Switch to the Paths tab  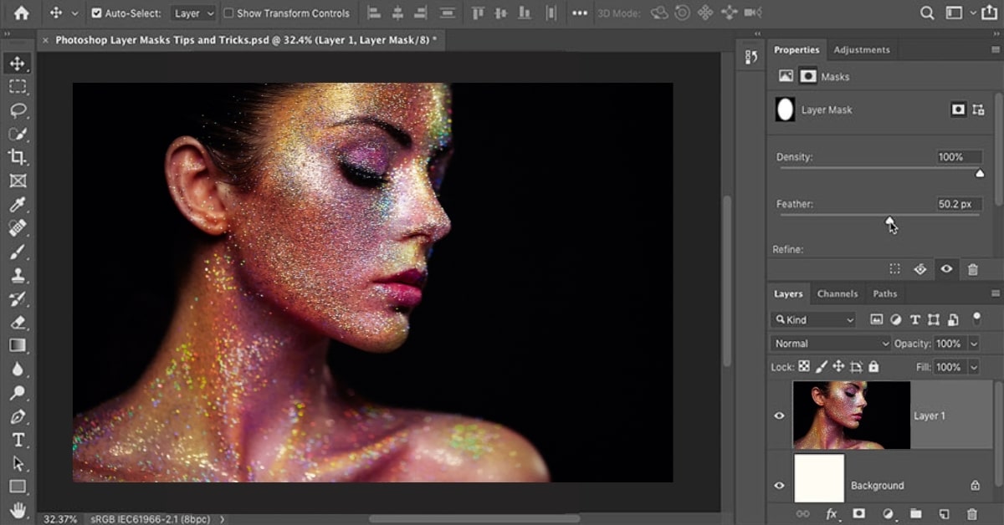point(885,293)
